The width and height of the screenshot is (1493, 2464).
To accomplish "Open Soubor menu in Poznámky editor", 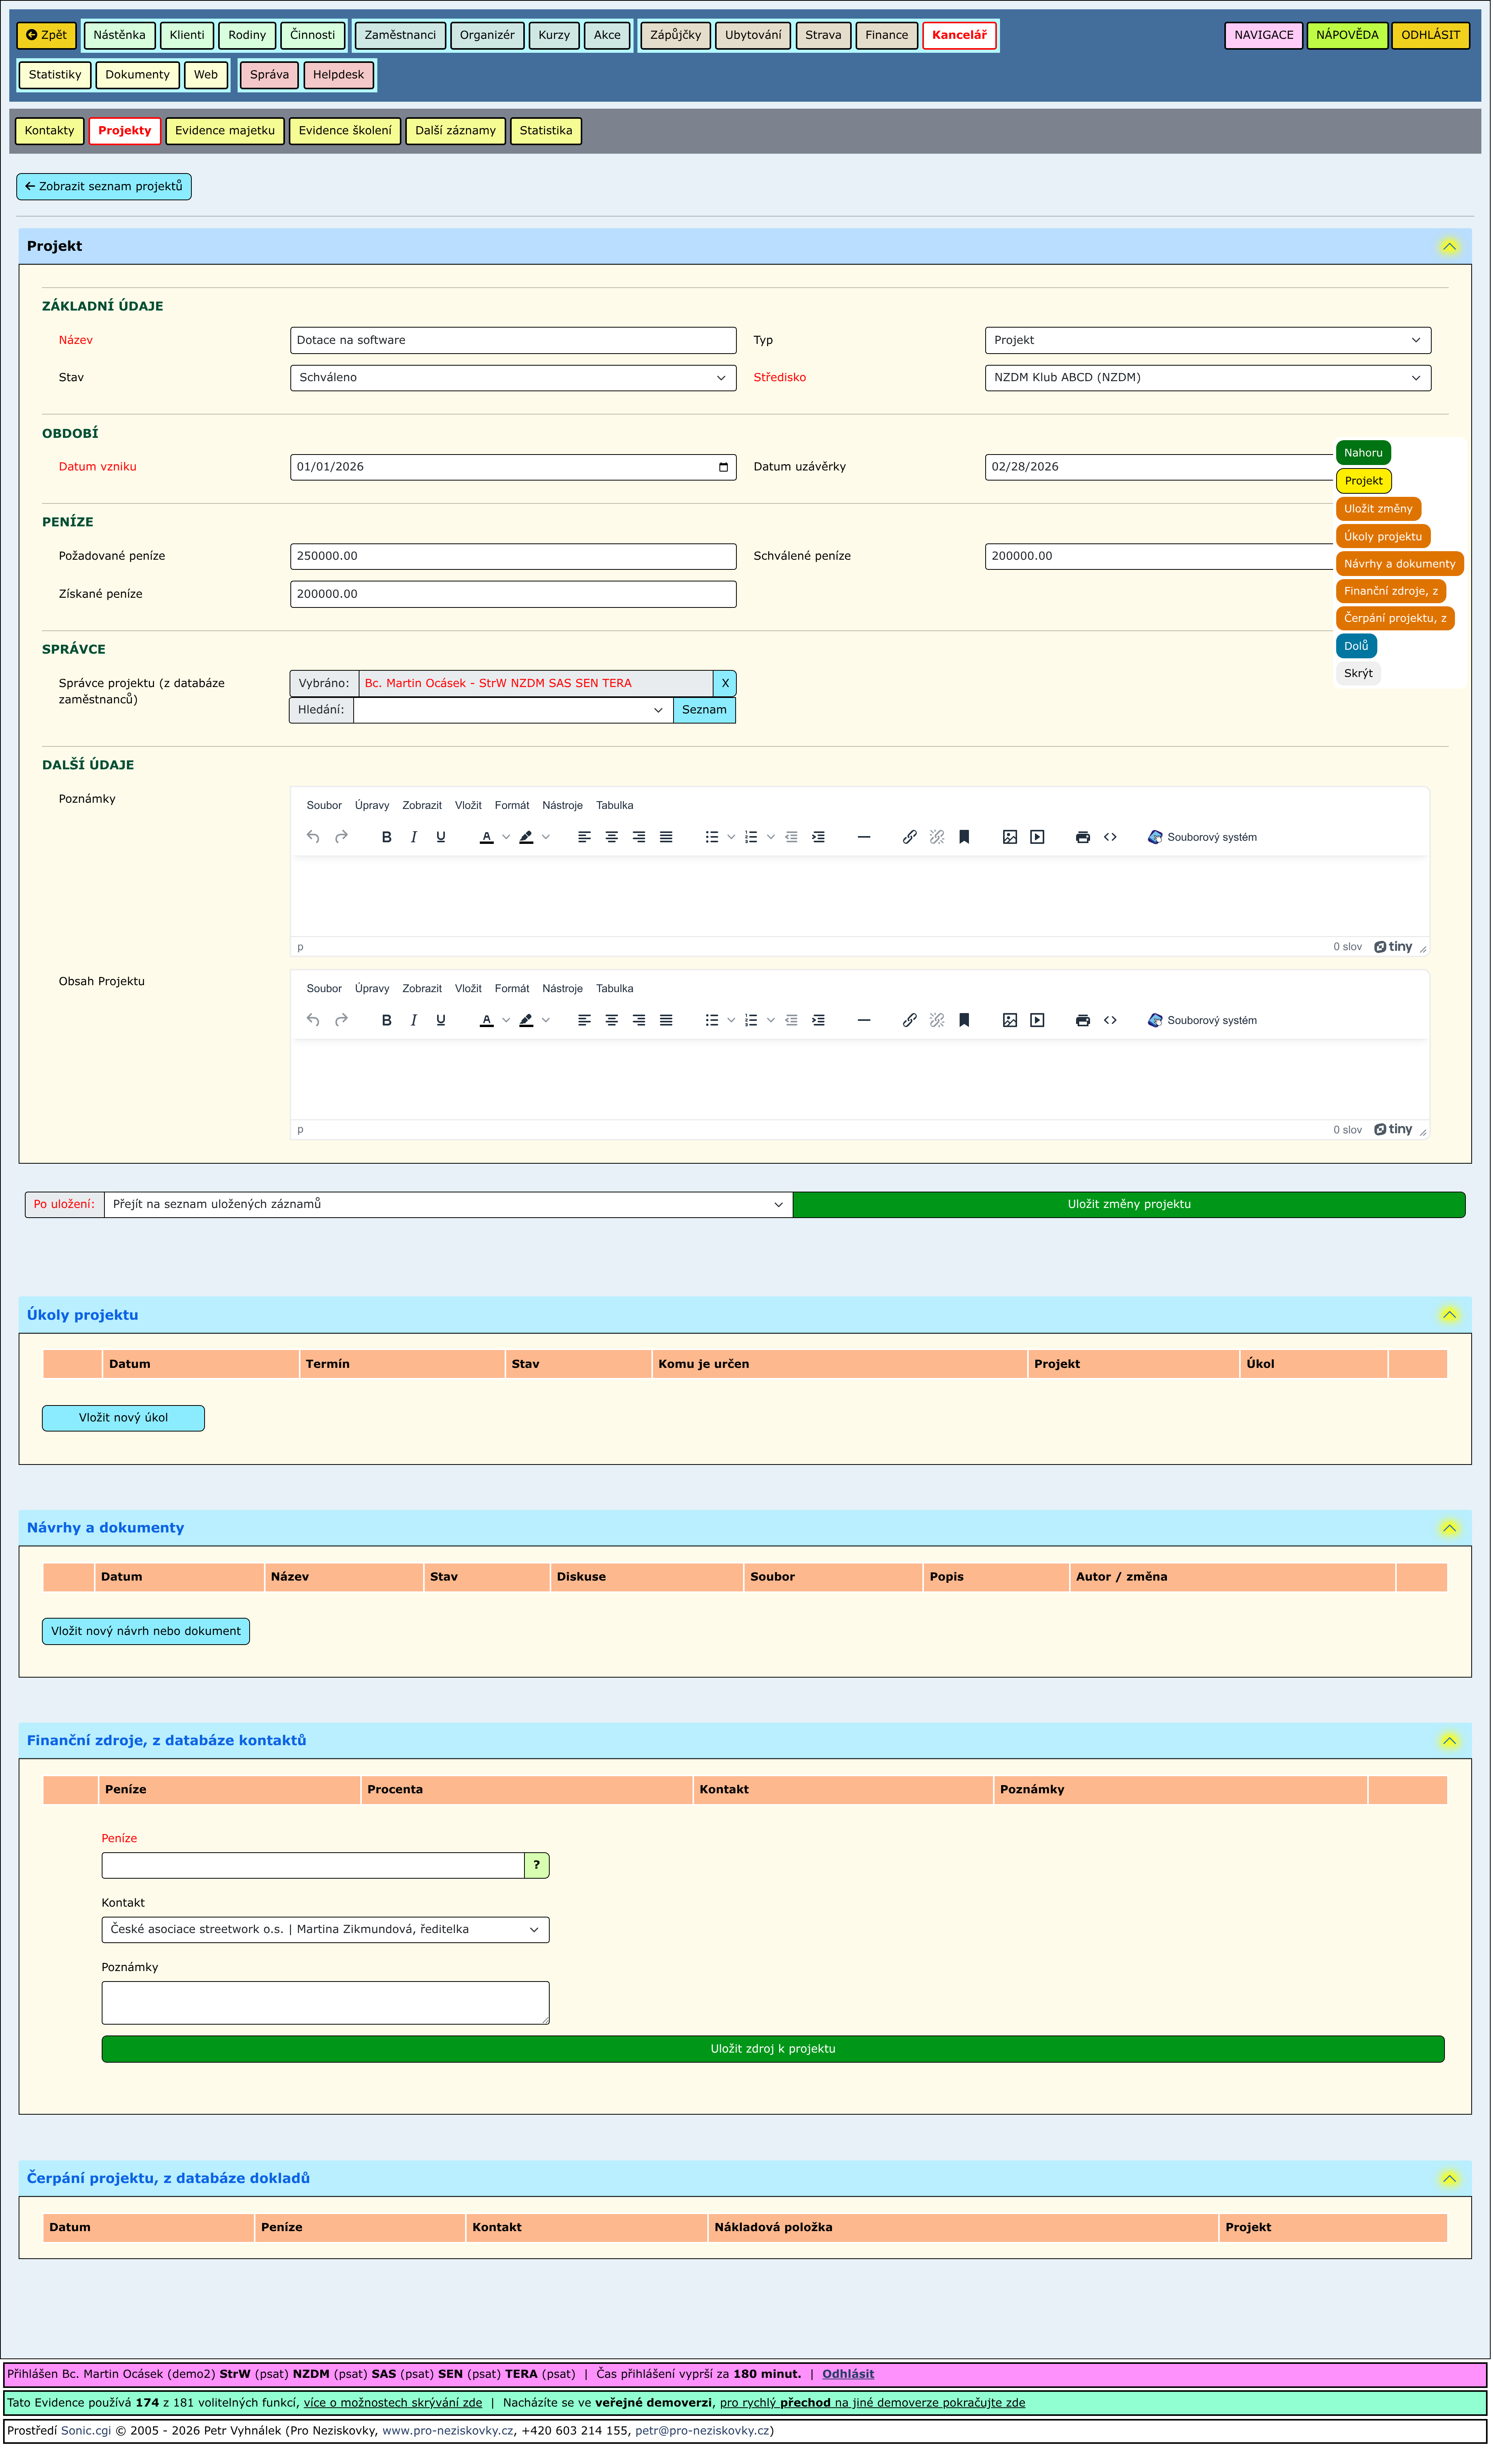I will [x=324, y=806].
